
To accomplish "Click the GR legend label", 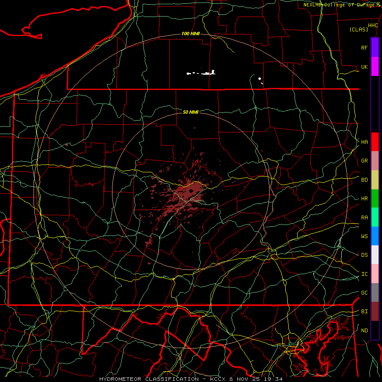I will point(364,161).
